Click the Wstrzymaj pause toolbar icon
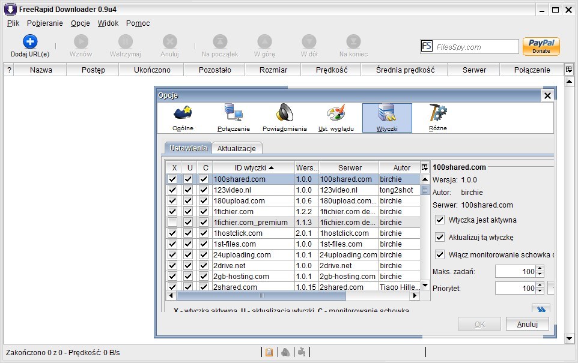 [x=126, y=41]
